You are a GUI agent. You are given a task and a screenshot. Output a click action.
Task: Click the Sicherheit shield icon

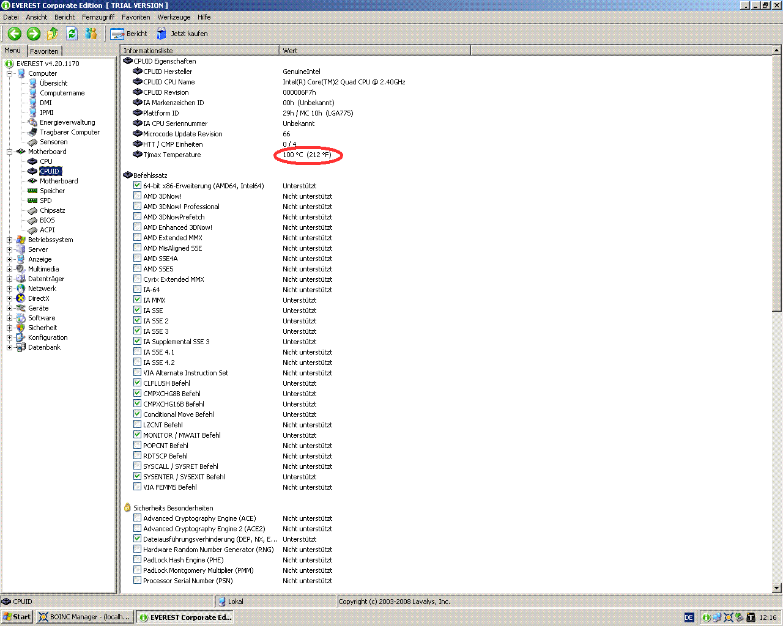point(21,328)
